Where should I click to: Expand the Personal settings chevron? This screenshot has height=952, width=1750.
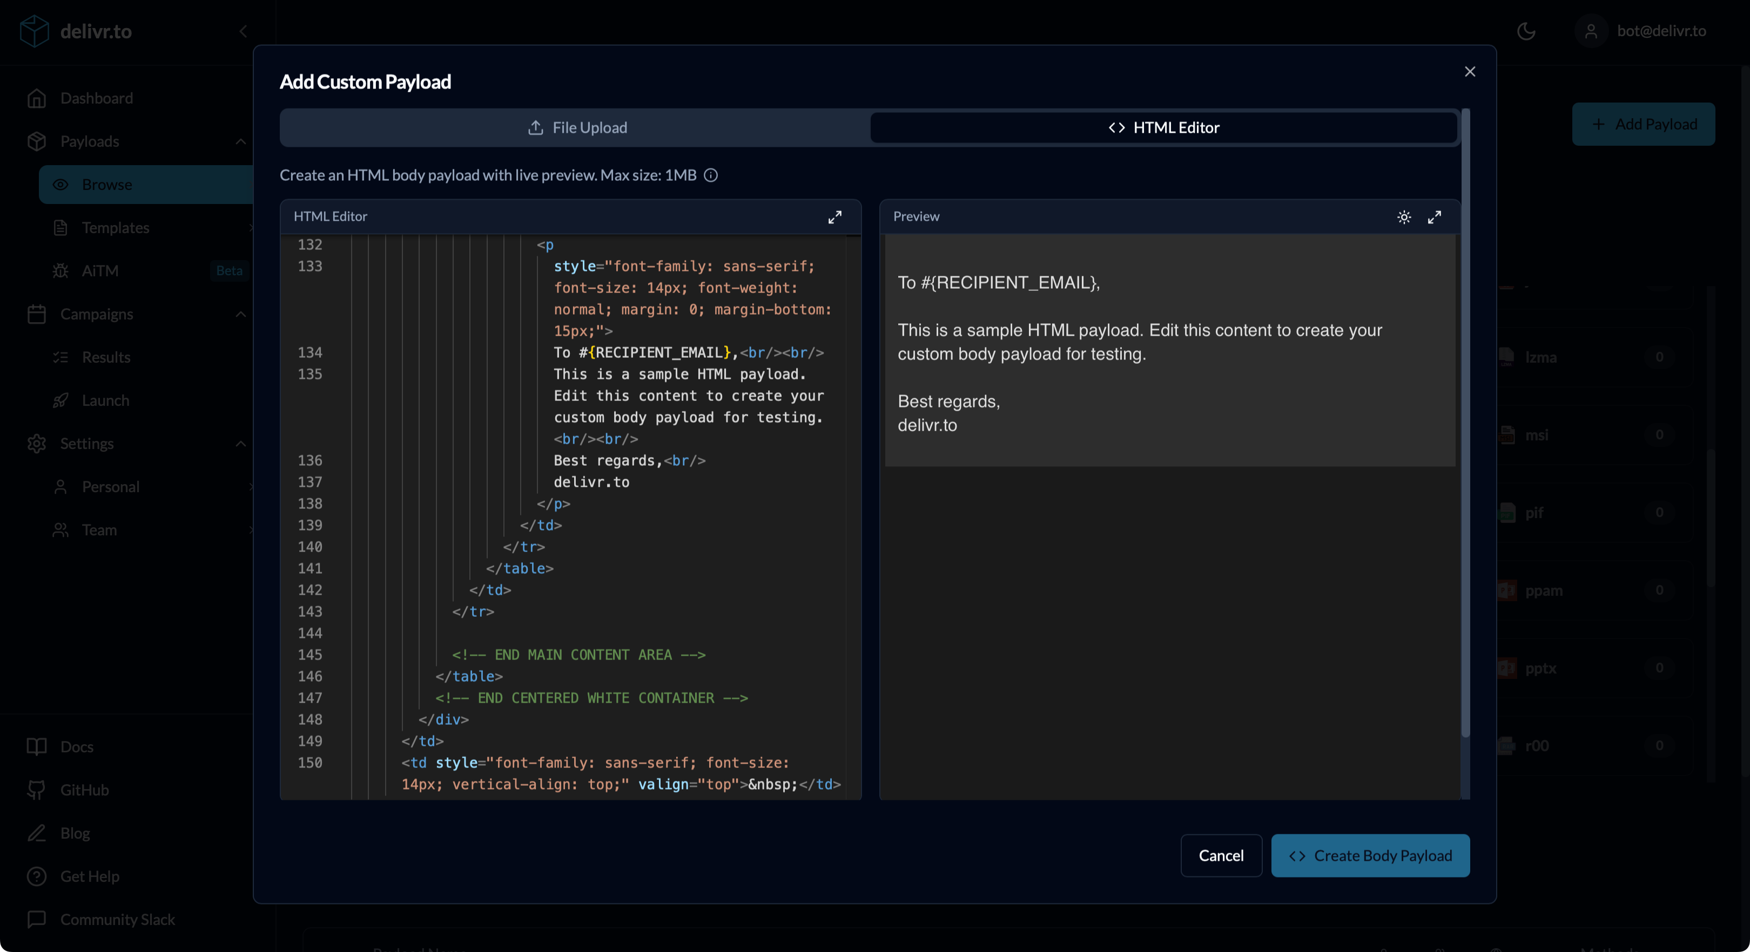(252, 487)
